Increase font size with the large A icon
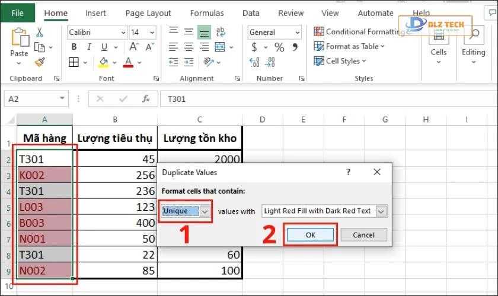 (x=134, y=47)
